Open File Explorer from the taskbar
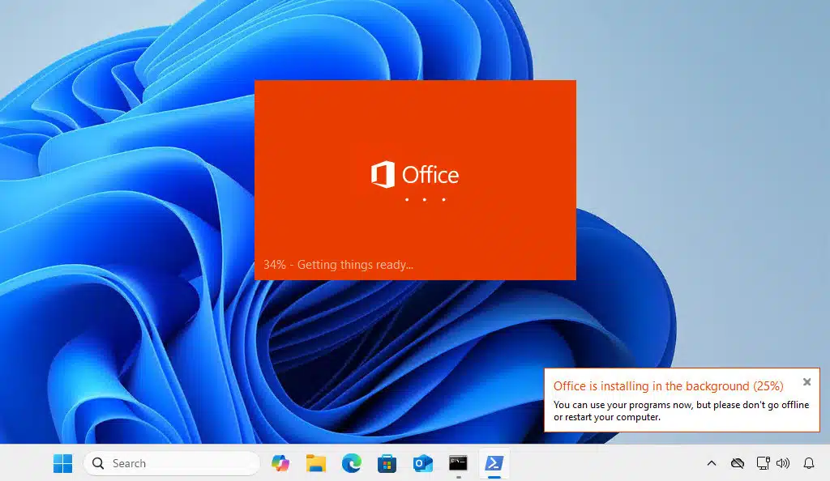The height and width of the screenshot is (481, 830). click(316, 463)
